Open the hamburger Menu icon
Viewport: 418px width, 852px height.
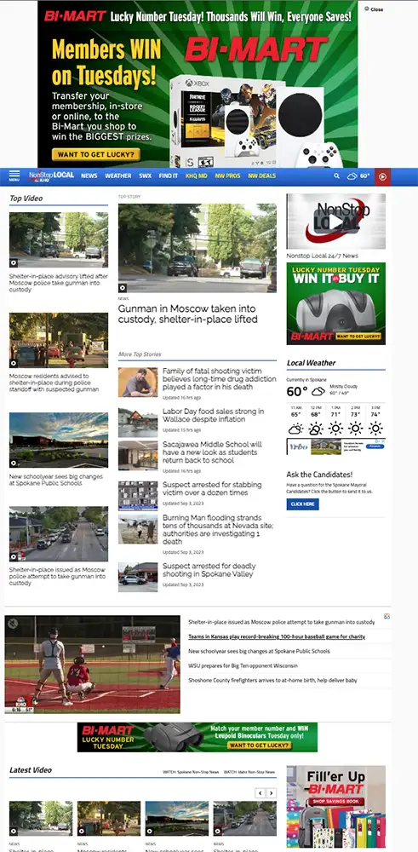pyautogui.click(x=14, y=176)
